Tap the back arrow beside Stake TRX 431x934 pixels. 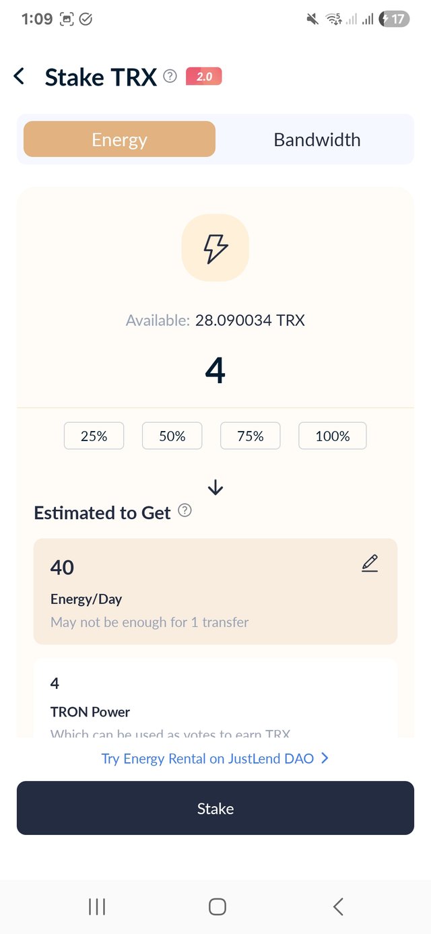pyautogui.click(x=19, y=77)
